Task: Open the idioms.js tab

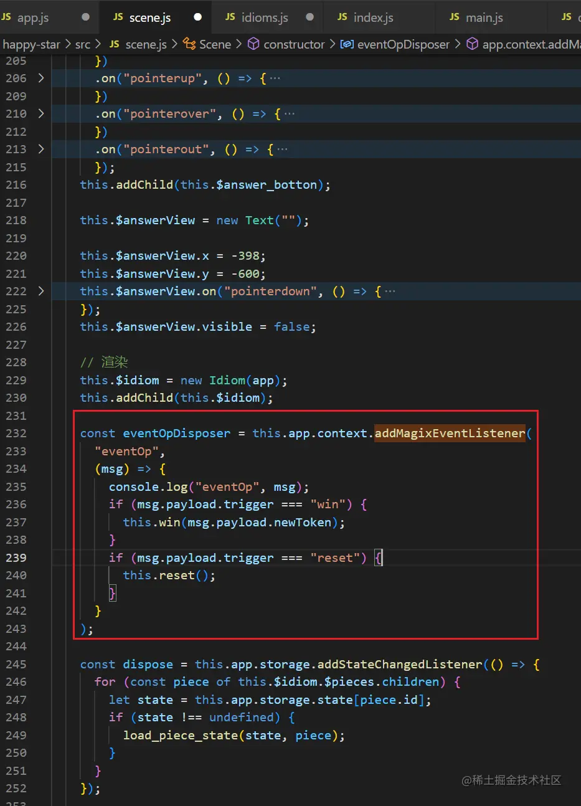Action: click(265, 17)
